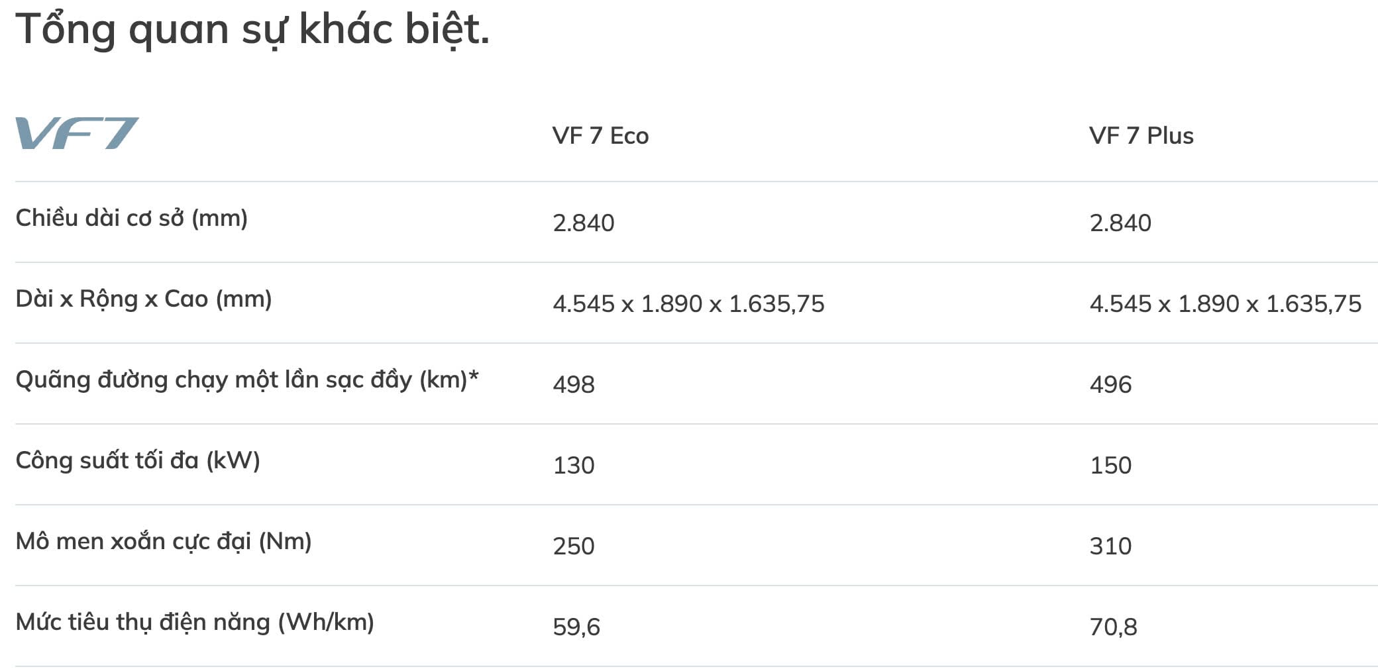The image size is (1378, 669).
Task: Click the VF 7 Plus dimensions value
Action: [1225, 304]
